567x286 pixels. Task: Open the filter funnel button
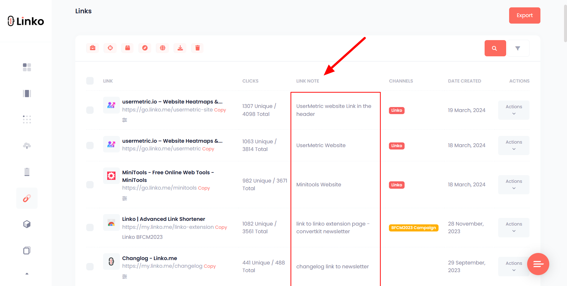coord(518,48)
